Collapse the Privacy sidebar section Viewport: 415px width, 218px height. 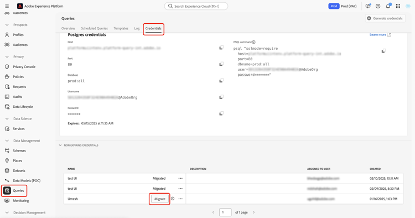[7, 56]
